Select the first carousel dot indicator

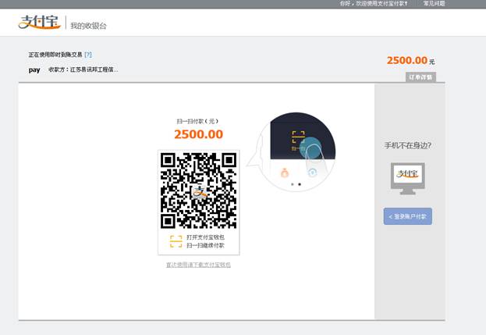click(293, 185)
